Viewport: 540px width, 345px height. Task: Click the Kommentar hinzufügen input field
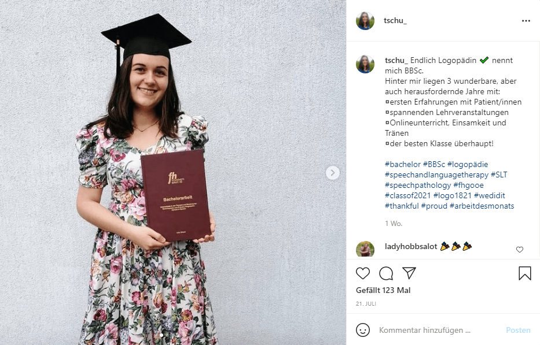click(438, 330)
